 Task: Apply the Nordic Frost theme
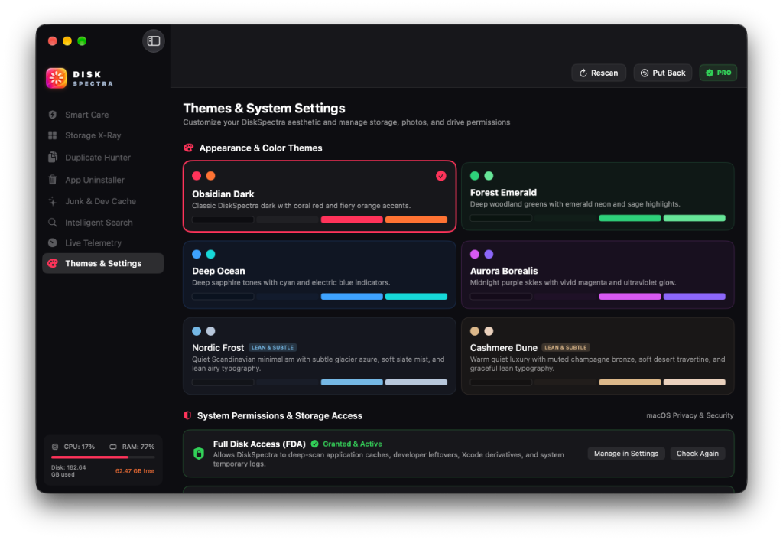pyautogui.click(x=320, y=356)
